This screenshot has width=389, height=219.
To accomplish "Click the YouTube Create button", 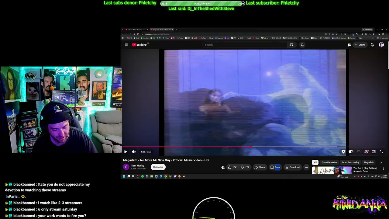I will pos(360,45).
